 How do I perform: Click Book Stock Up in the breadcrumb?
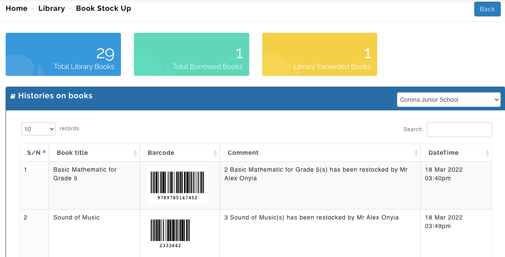tap(103, 8)
